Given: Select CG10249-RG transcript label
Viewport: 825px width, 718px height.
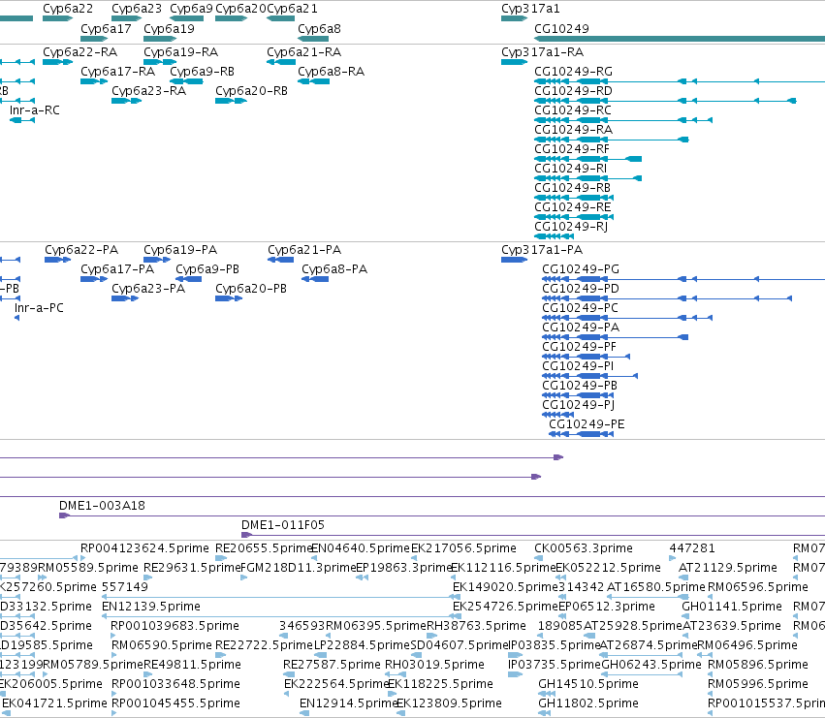Looking at the screenshot, I should click(x=574, y=72).
